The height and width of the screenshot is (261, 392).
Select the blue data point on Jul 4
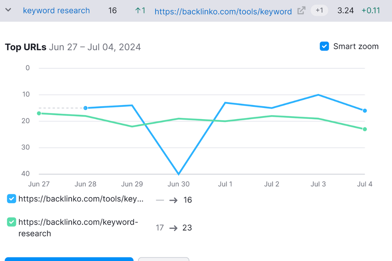[365, 111]
